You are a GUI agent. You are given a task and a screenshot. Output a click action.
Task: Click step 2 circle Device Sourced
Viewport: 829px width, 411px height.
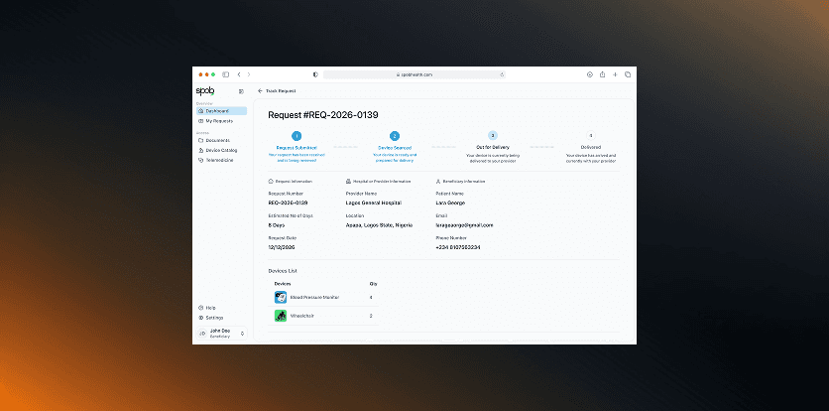point(395,136)
